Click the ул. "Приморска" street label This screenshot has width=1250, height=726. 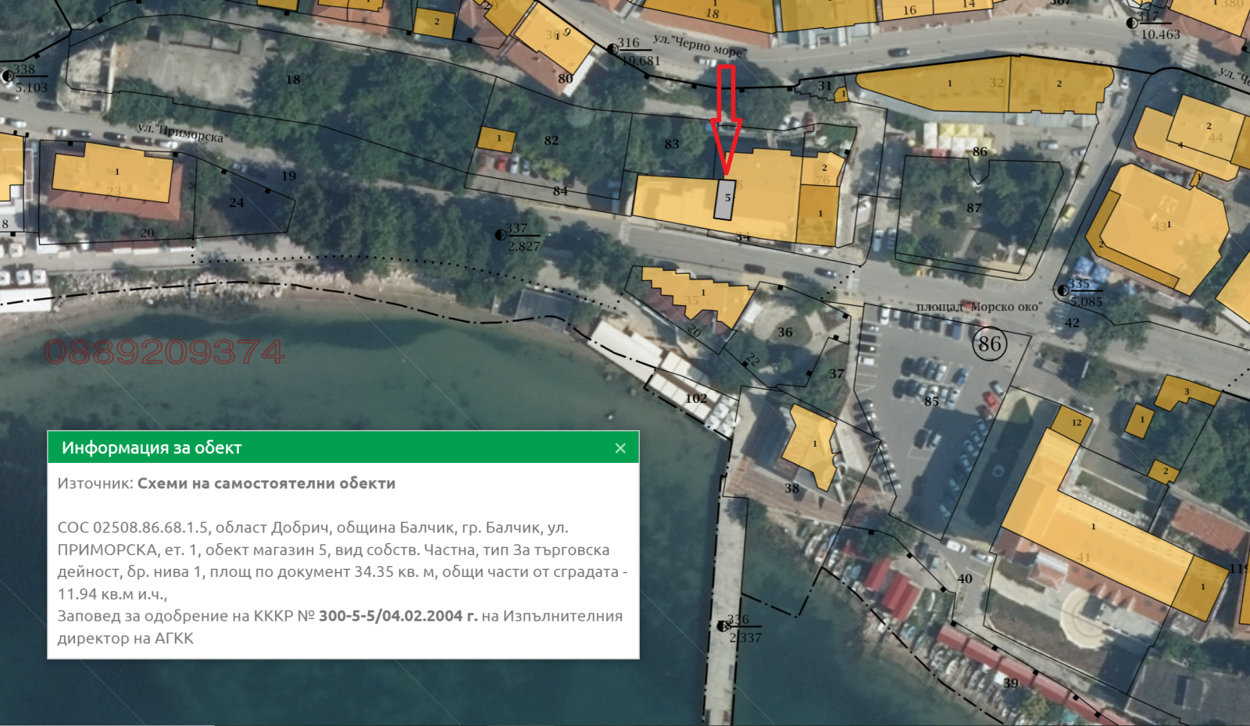click(x=182, y=133)
